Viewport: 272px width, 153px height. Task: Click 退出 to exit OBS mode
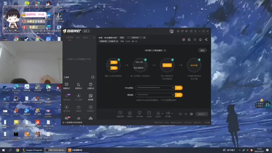tap(202, 50)
